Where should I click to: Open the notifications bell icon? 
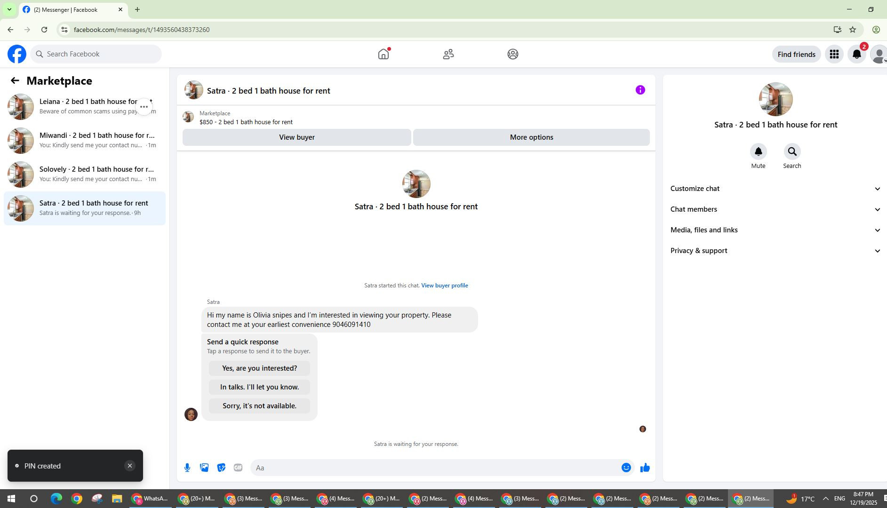coord(857,55)
